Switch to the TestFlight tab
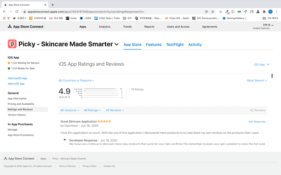Viewport: 281px width, 175px height. pyautogui.click(x=175, y=45)
